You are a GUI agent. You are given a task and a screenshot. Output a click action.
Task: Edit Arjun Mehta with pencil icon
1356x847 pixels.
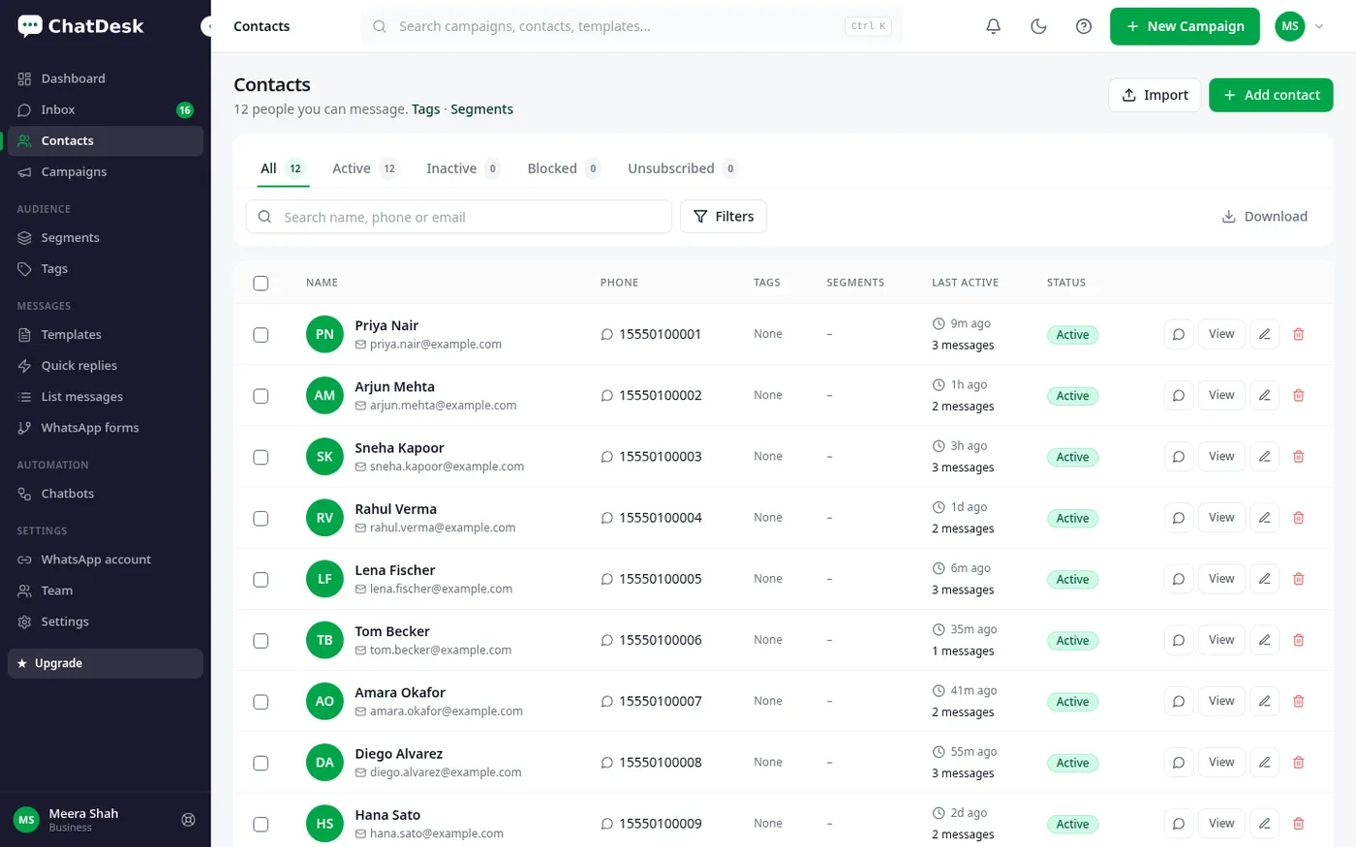1264,395
